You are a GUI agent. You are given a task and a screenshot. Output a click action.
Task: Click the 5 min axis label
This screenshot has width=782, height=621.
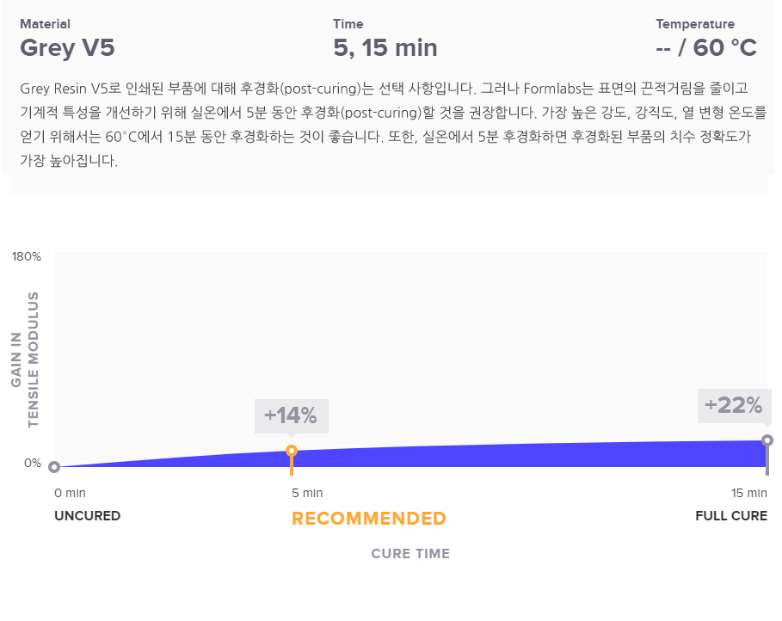pos(307,494)
